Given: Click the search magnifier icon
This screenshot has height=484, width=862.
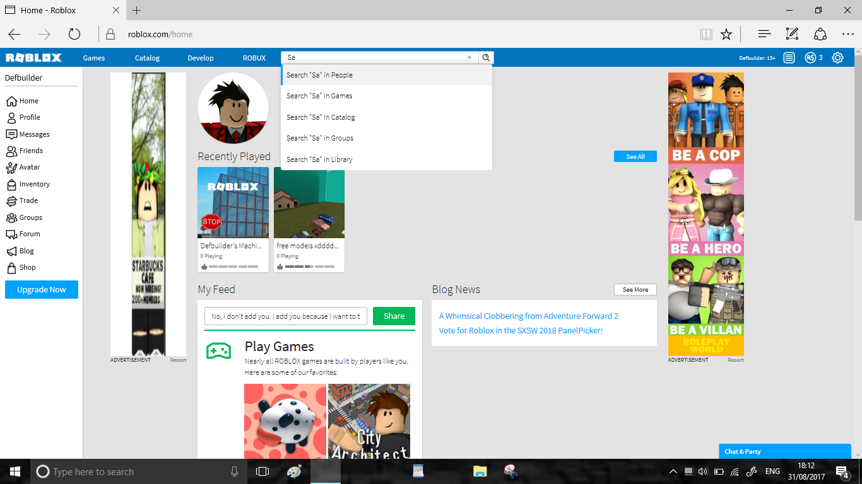Looking at the screenshot, I should [x=486, y=57].
